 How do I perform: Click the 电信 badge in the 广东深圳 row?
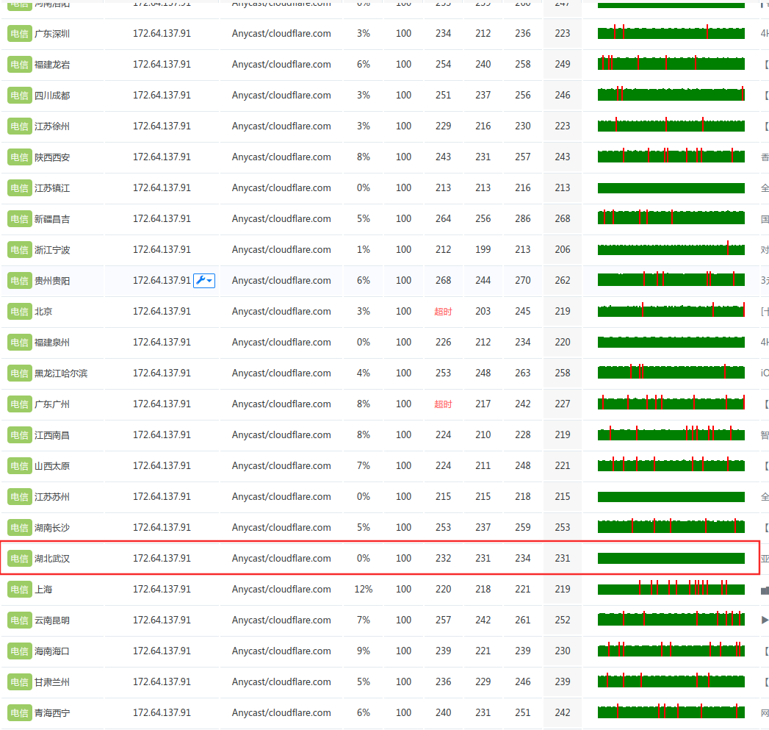[x=19, y=34]
